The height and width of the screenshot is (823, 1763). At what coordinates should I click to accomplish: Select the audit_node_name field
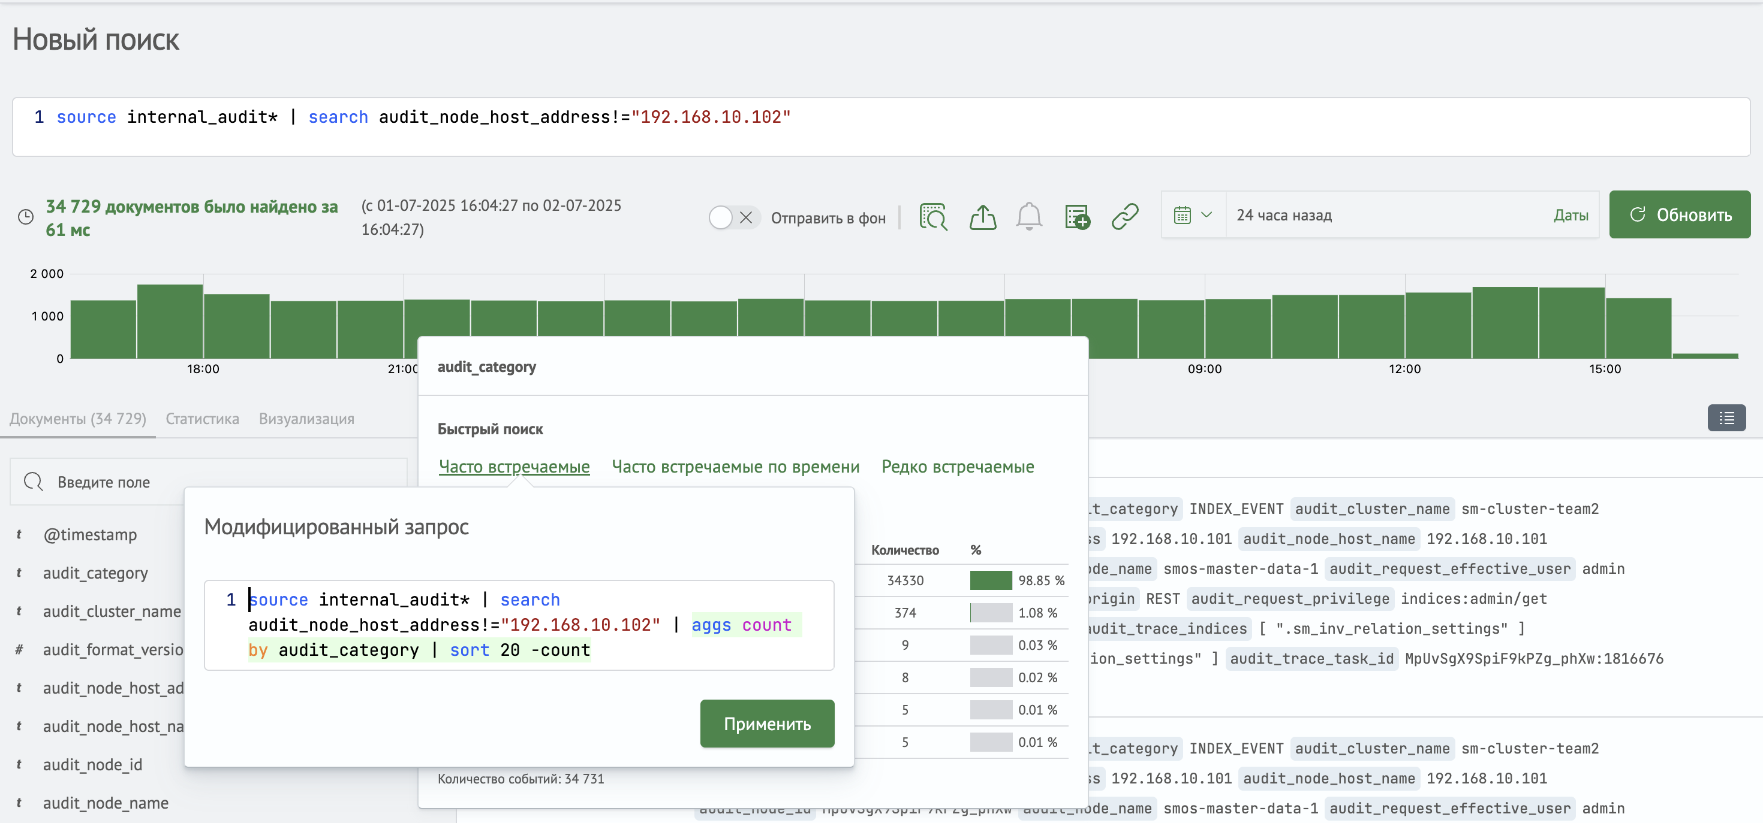pyautogui.click(x=106, y=803)
